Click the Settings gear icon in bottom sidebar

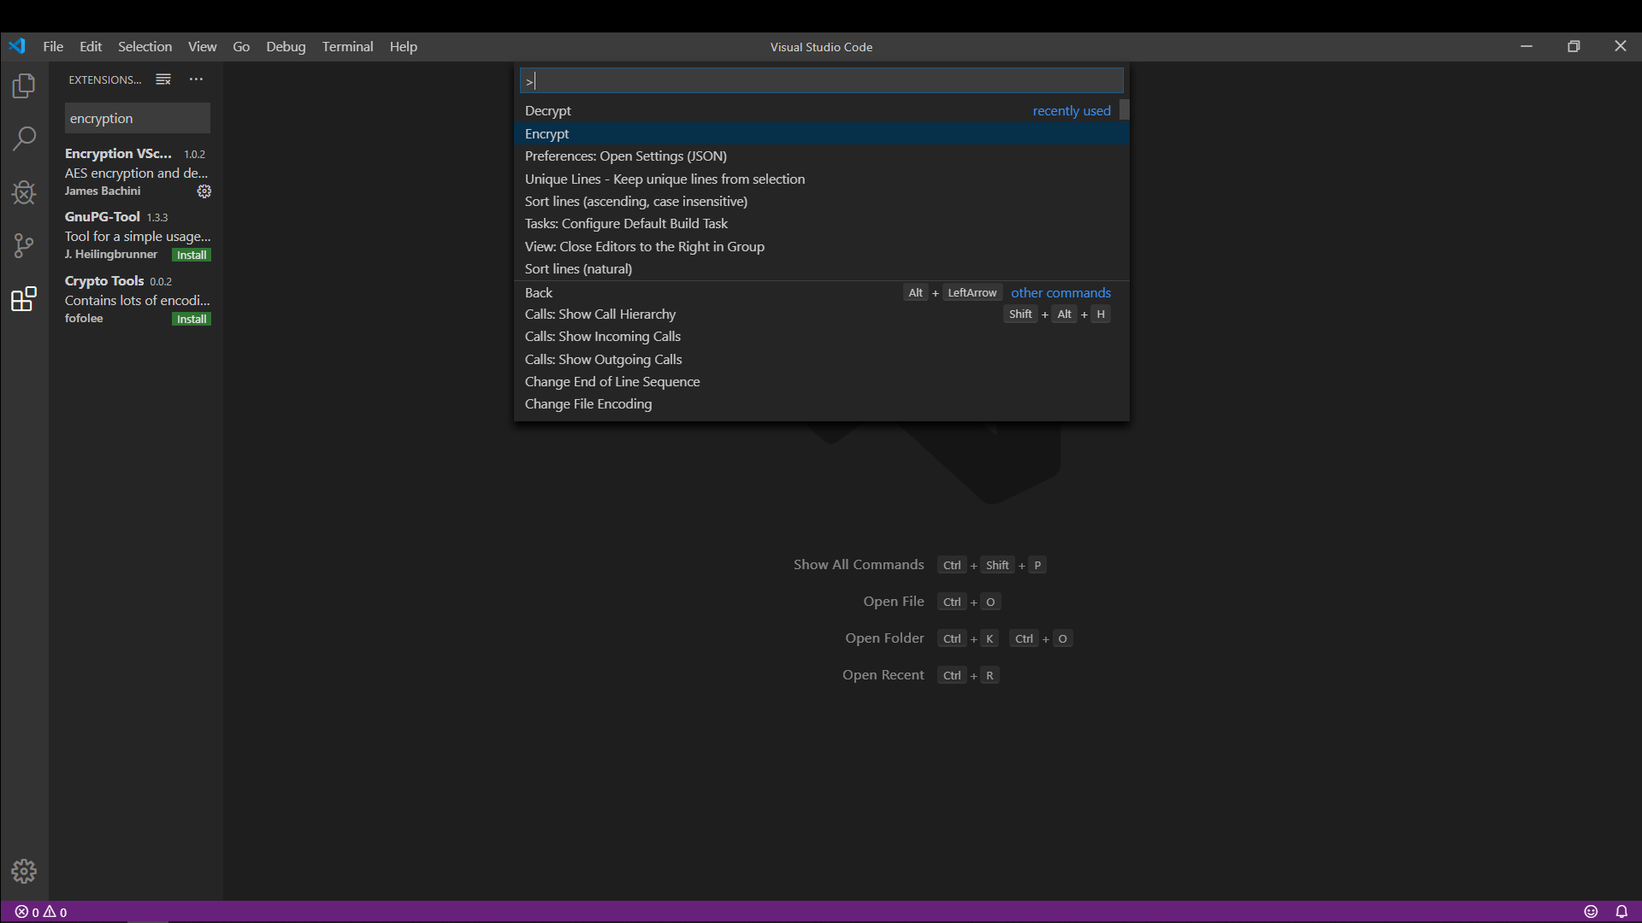pos(24,871)
